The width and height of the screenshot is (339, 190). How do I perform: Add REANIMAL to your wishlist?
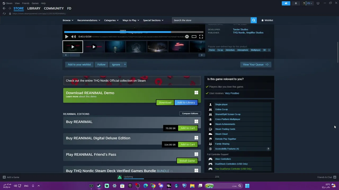point(79,65)
